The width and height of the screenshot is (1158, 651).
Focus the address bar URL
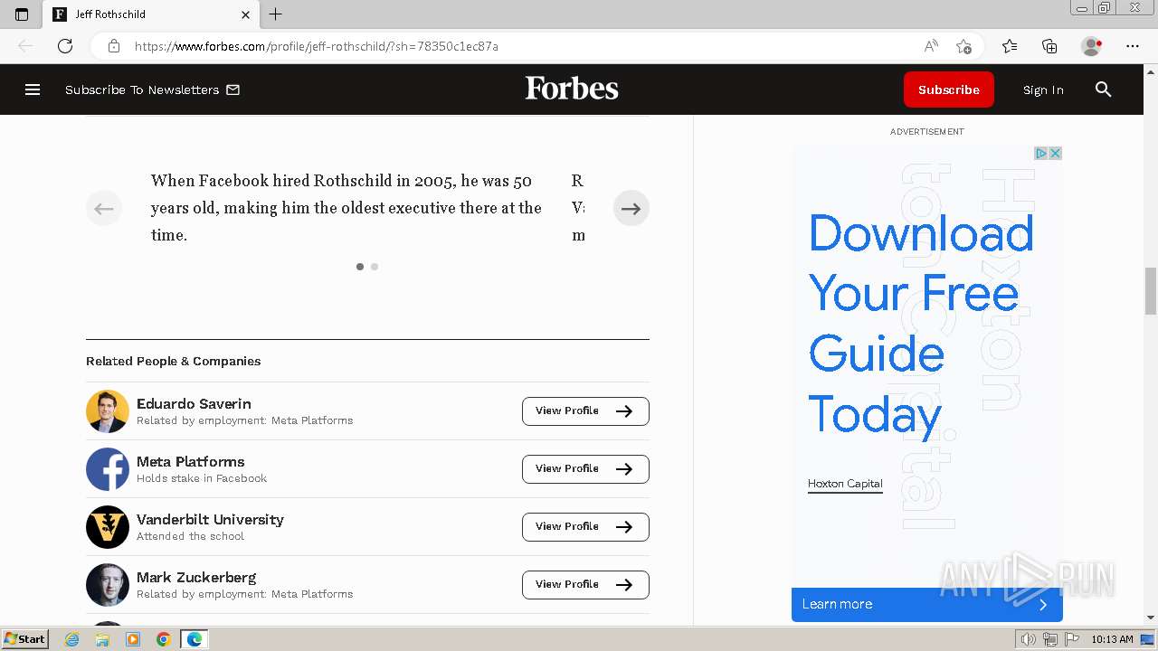click(317, 46)
